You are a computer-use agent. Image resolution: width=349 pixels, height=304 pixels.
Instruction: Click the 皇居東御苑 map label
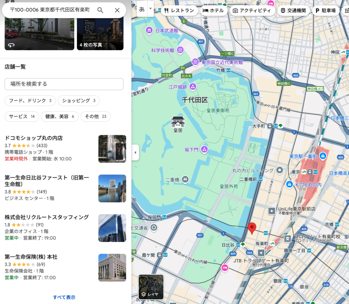(218, 110)
